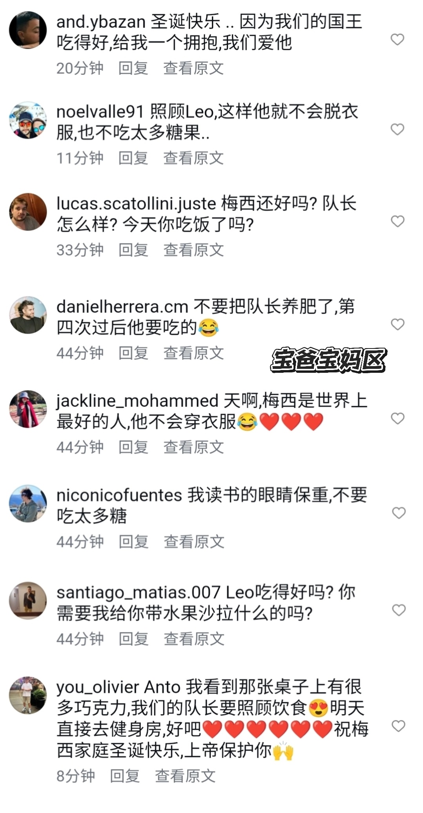Screen dimensions: 423x813
Task: Open noelvalle91's profile picture
Action: tap(28, 120)
